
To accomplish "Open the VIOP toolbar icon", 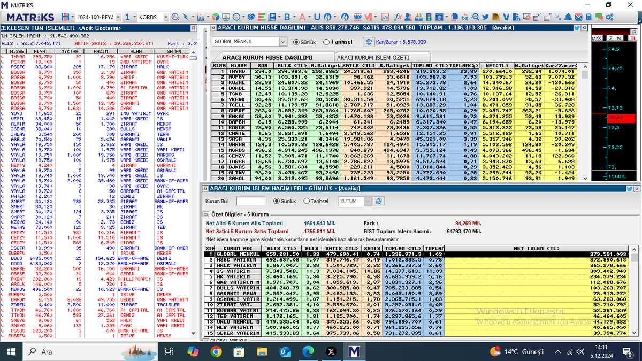I will pos(357,17).
